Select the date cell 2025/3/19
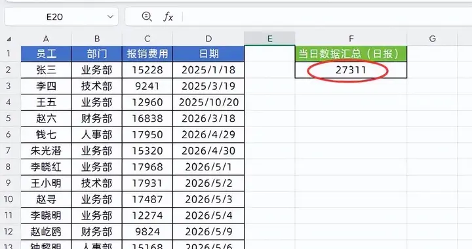 coord(208,86)
